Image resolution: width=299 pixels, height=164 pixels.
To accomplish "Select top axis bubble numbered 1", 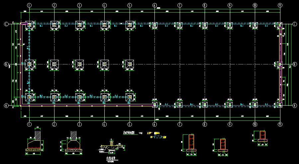I will [29, 6].
